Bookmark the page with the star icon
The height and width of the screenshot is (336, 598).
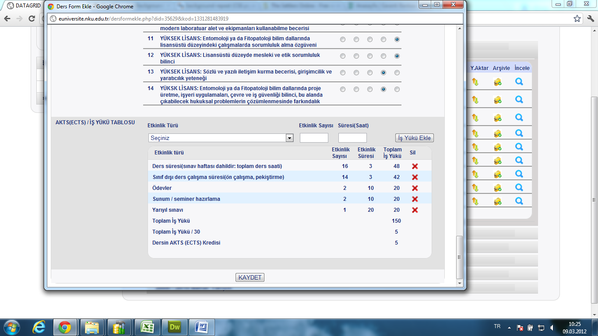click(x=577, y=18)
